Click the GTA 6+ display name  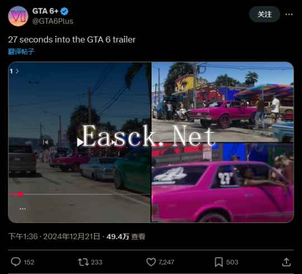coord(45,11)
